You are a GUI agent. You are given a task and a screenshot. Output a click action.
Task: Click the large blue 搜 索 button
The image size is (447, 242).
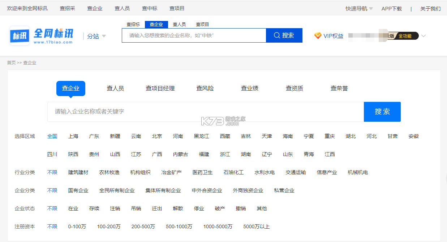(382, 112)
